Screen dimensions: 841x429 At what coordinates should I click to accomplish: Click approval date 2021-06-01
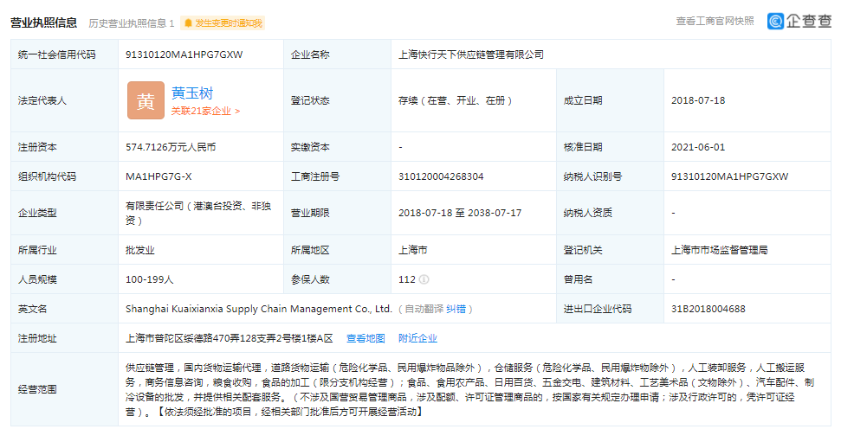[x=698, y=147]
